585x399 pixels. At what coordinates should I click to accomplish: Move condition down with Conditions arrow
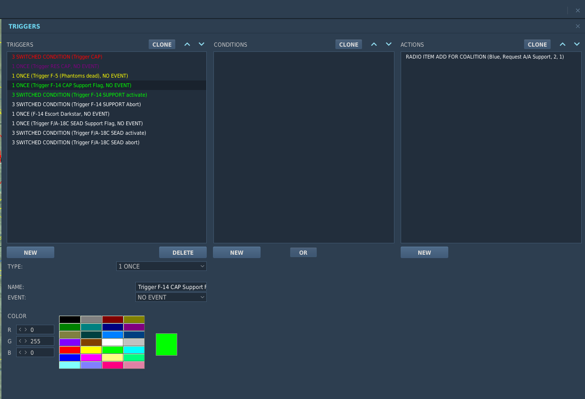coord(389,44)
